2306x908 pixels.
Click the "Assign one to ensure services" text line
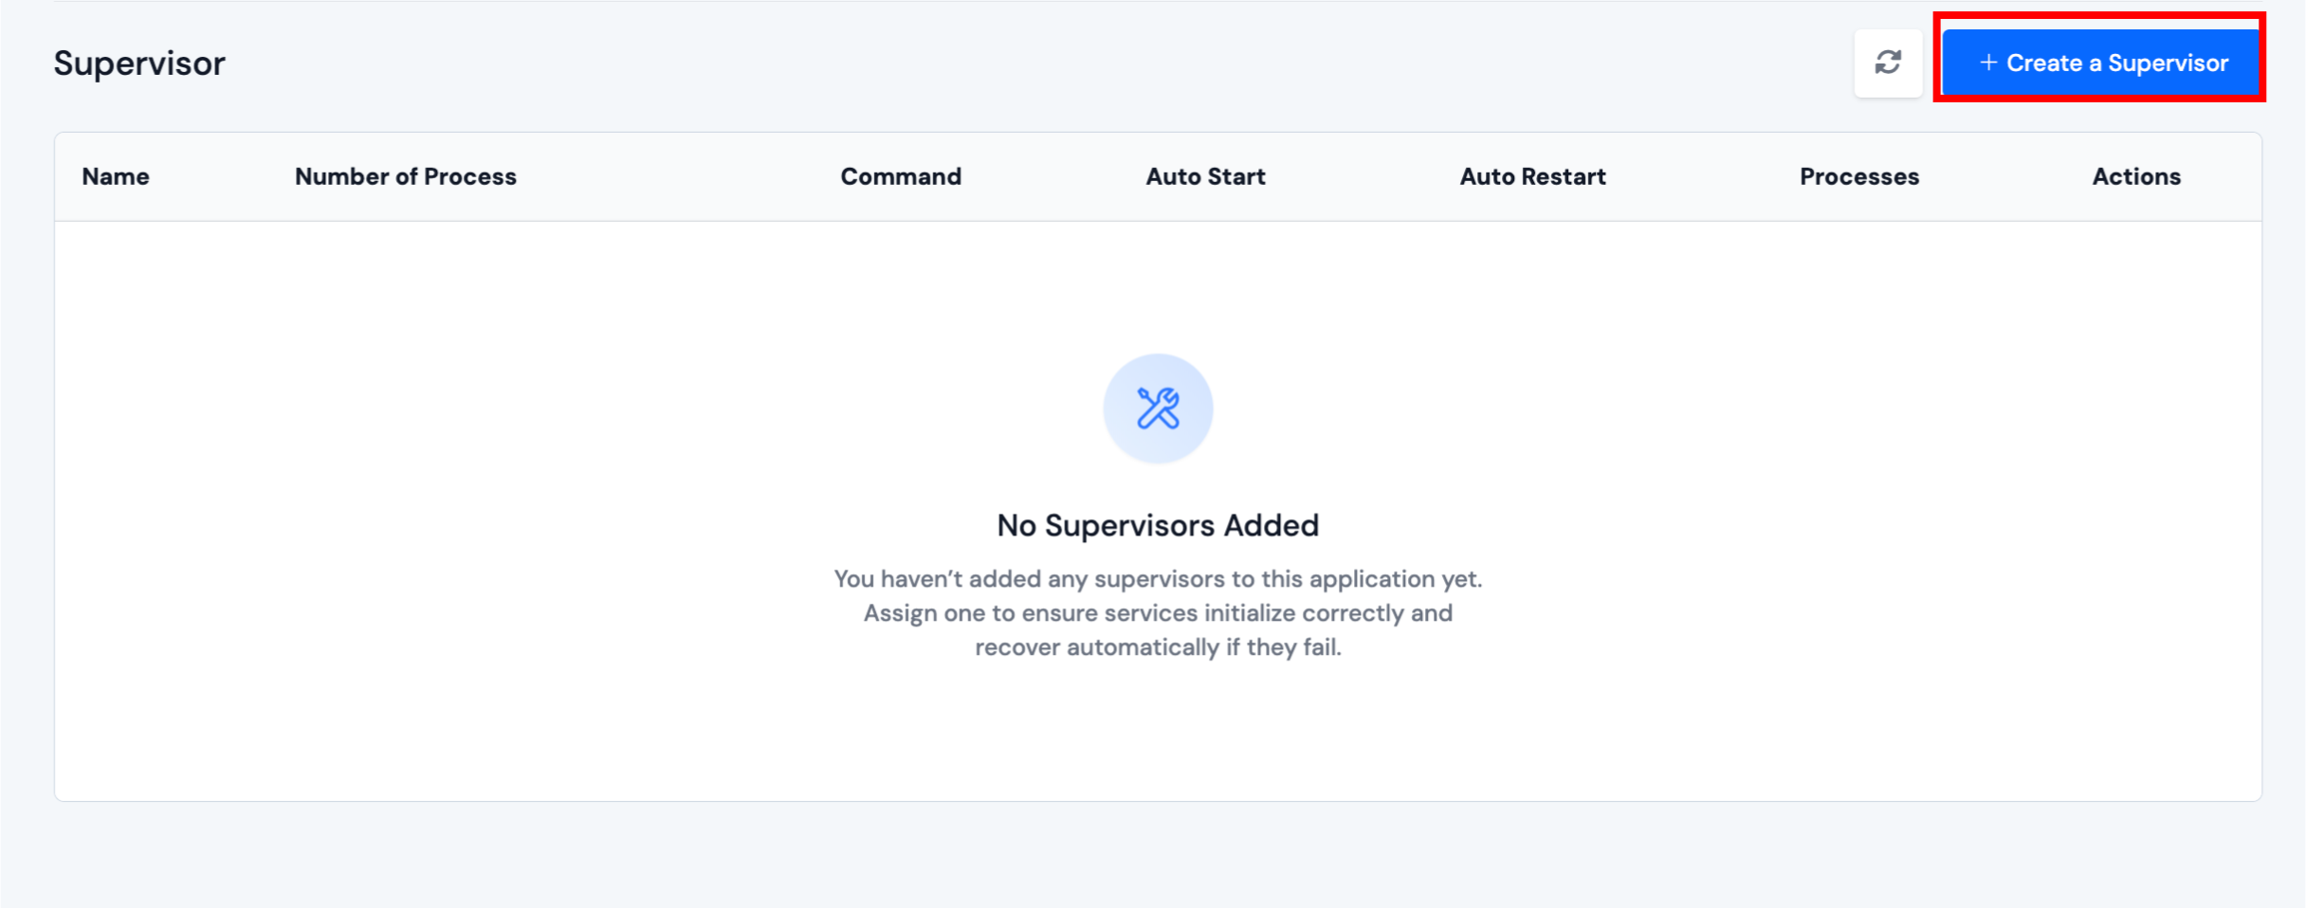[1157, 613]
